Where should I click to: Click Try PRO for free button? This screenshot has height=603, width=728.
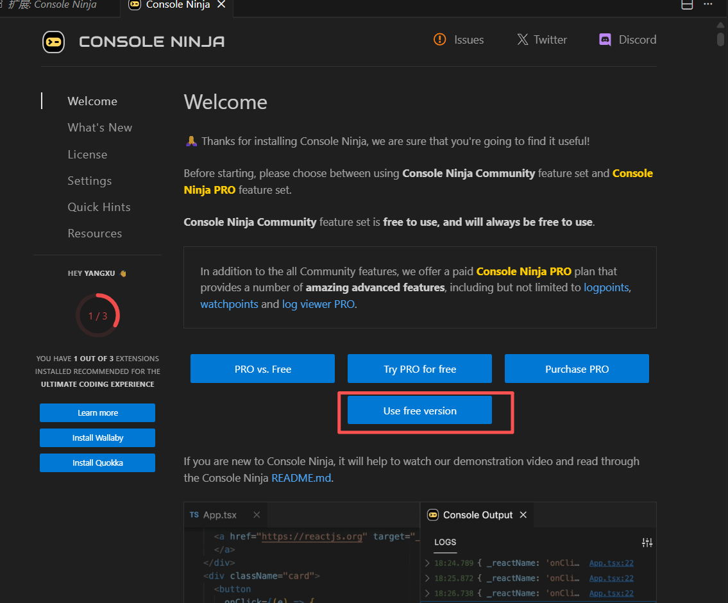point(419,369)
